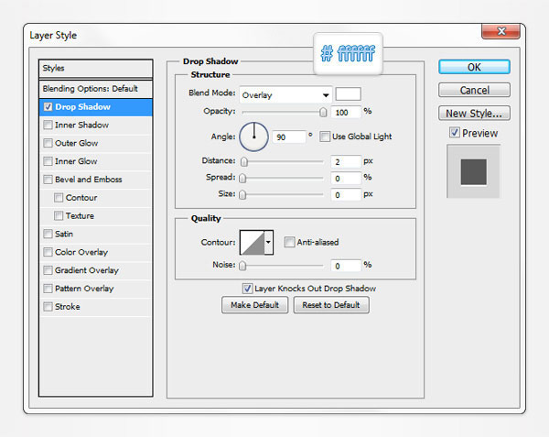Open the shadow color swatch
Image resolution: width=549 pixels, height=437 pixels.
pos(348,94)
